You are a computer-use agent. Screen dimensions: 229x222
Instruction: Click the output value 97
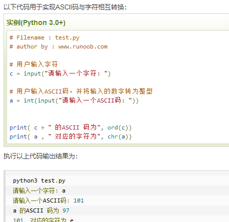pyautogui.click(x=66, y=210)
